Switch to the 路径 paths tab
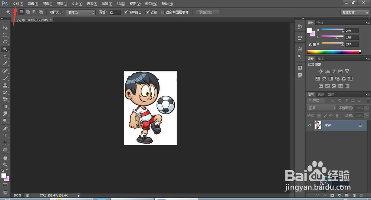The width and height of the screenshot is (371, 200). [x=331, y=95]
